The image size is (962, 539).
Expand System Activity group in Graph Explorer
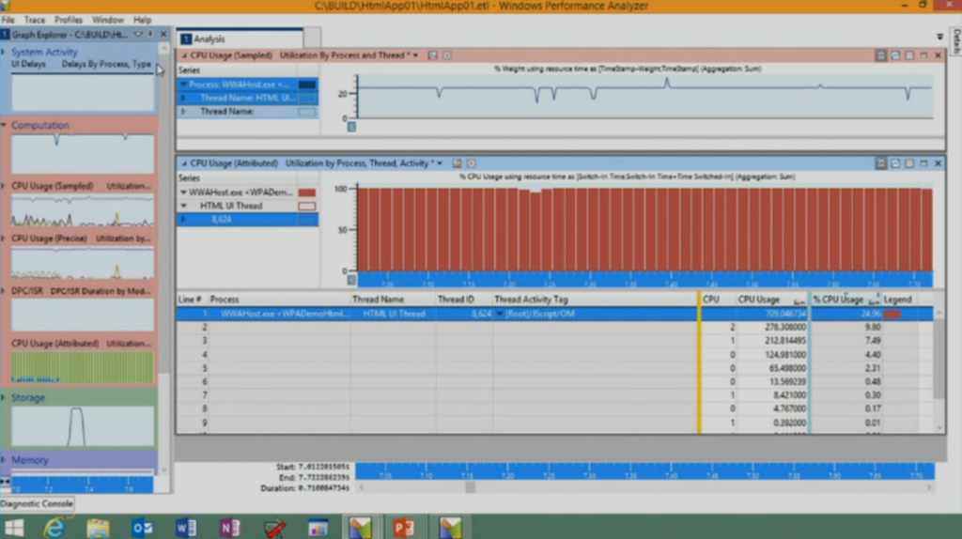[4, 53]
